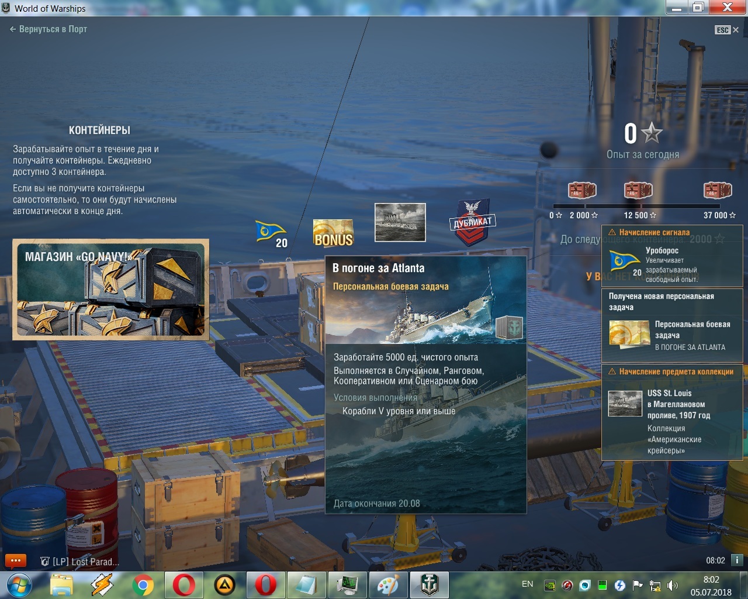Click the info icon next to the clock

click(x=737, y=560)
